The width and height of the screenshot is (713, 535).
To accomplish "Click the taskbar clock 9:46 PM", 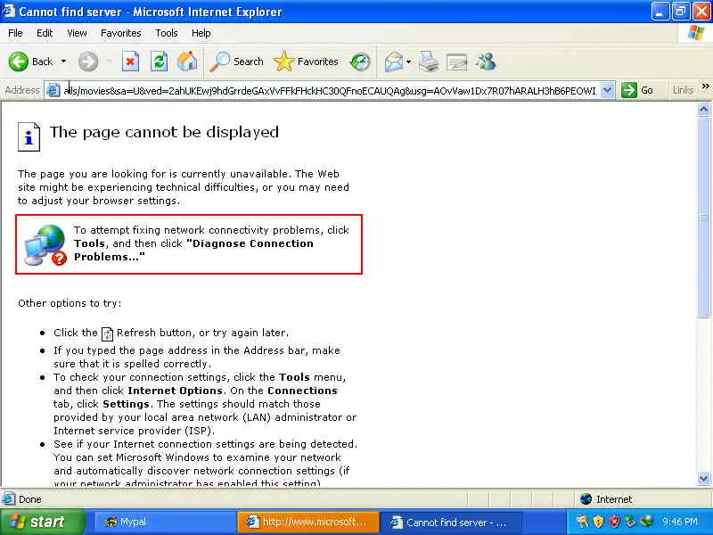I will (680, 522).
